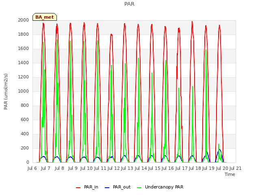The height and width of the screenshot is (195, 260).
Task: Click the Jul 11 x-axis label
Action: pos(100,169)
